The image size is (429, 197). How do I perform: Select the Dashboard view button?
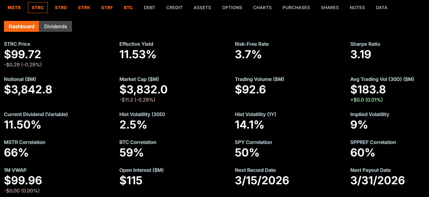click(22, 26)
